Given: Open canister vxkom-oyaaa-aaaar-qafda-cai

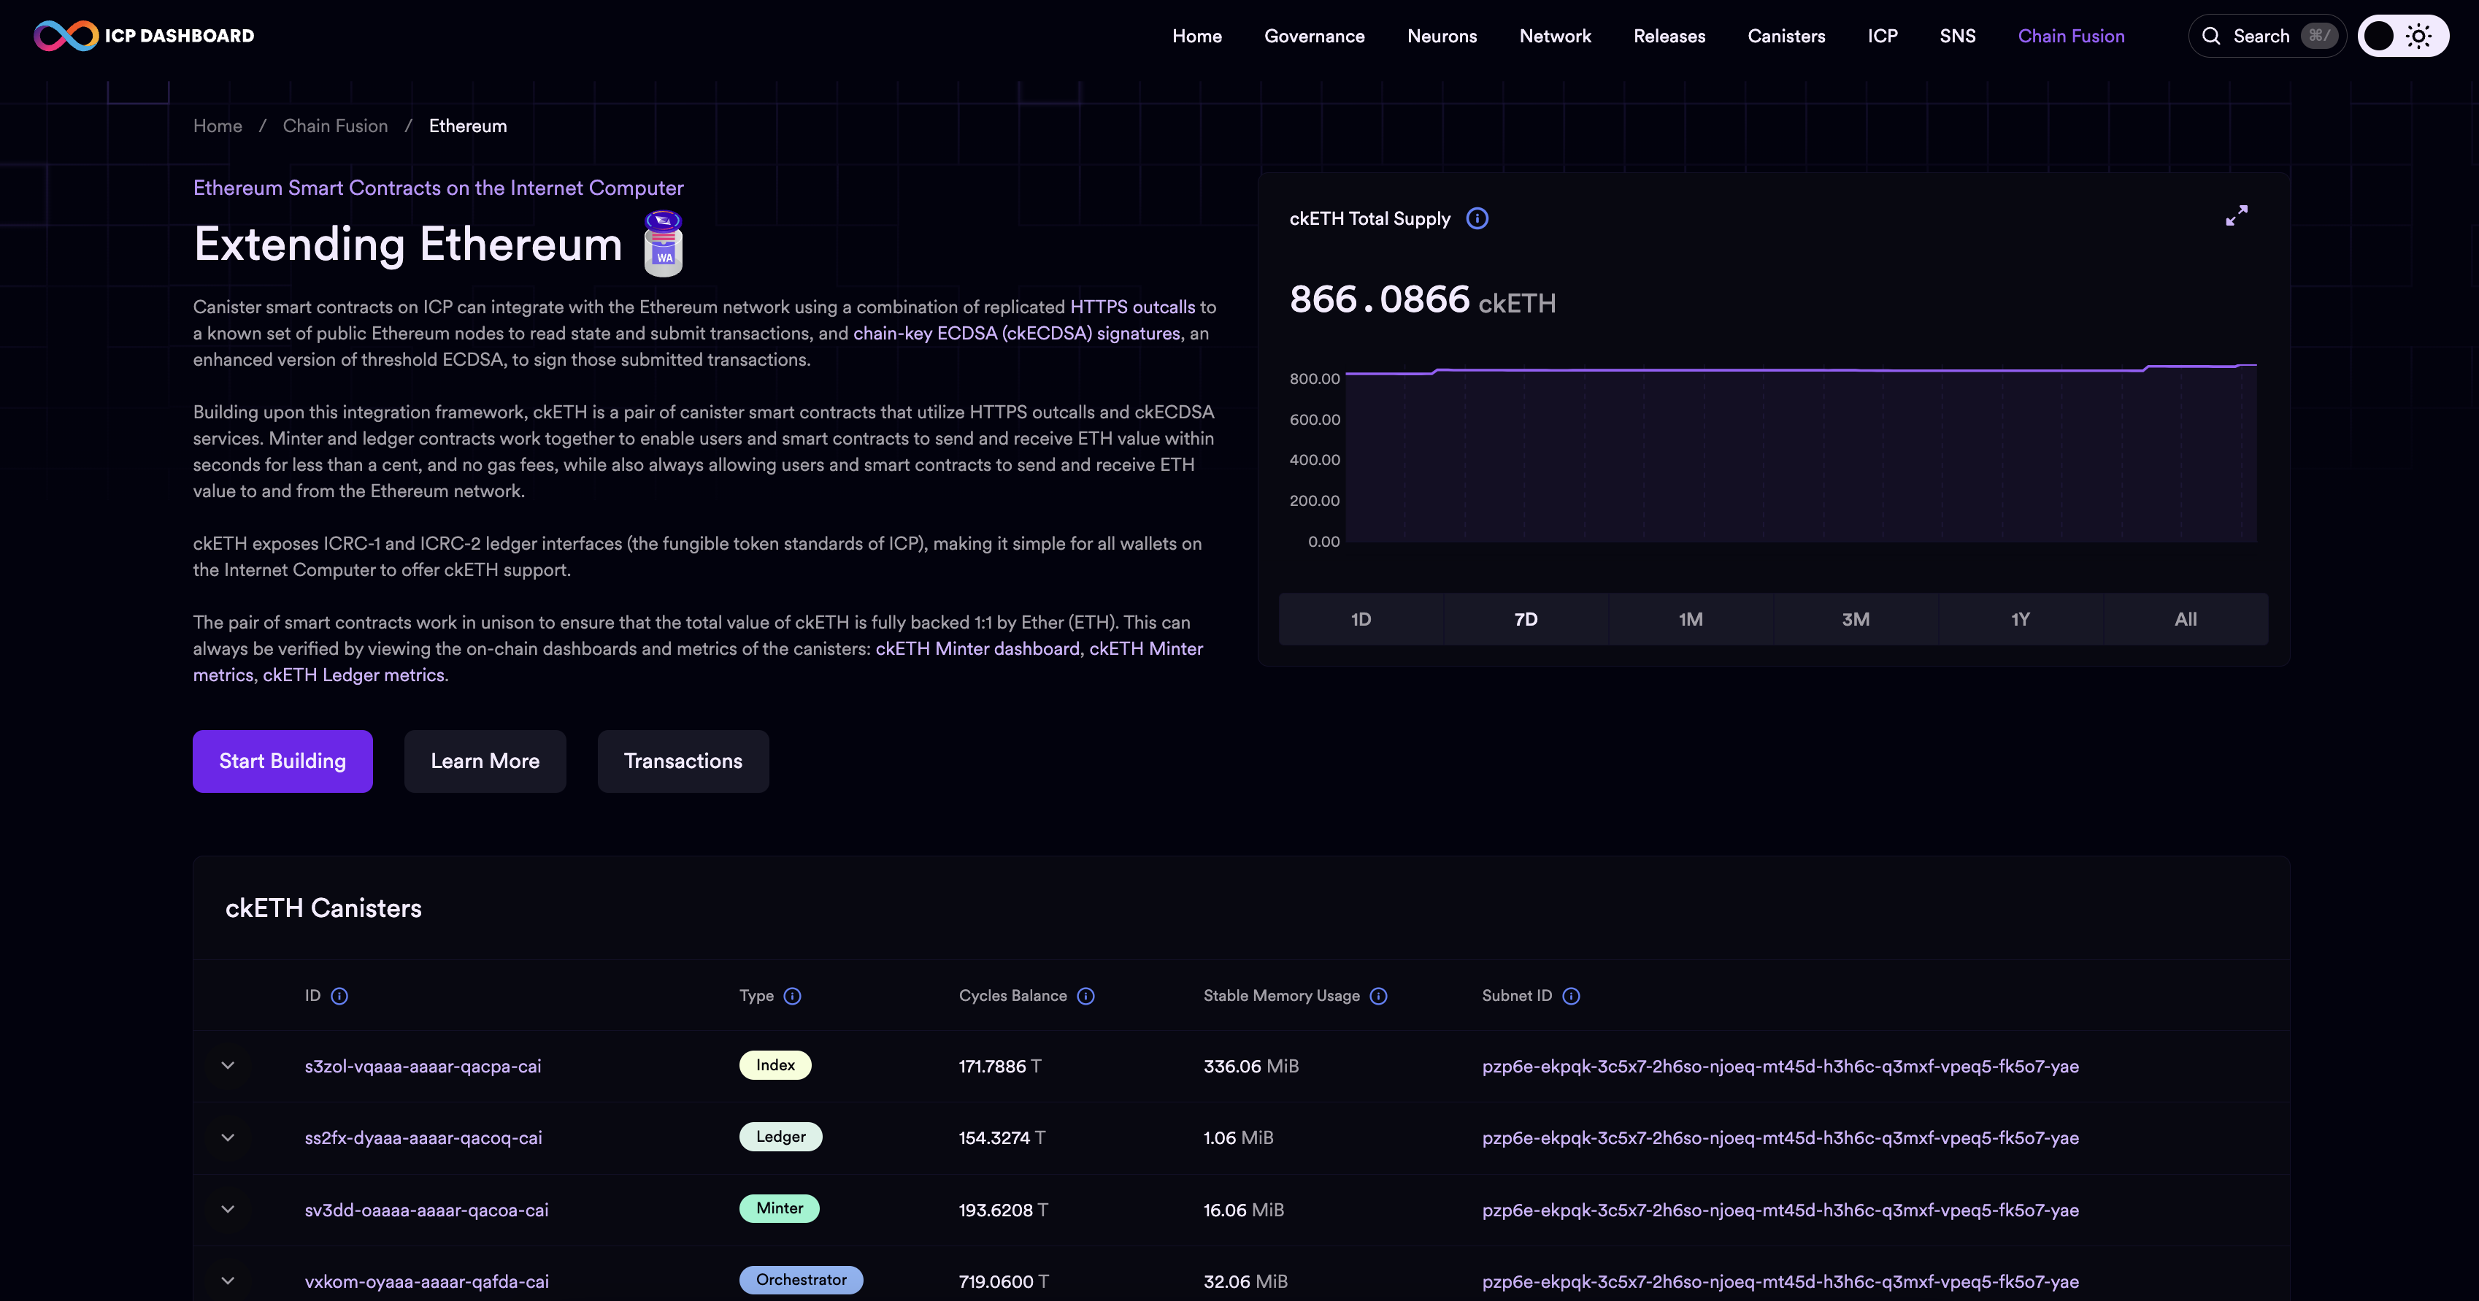Looking at the screenshot, I should click(x=426, y=1282).
